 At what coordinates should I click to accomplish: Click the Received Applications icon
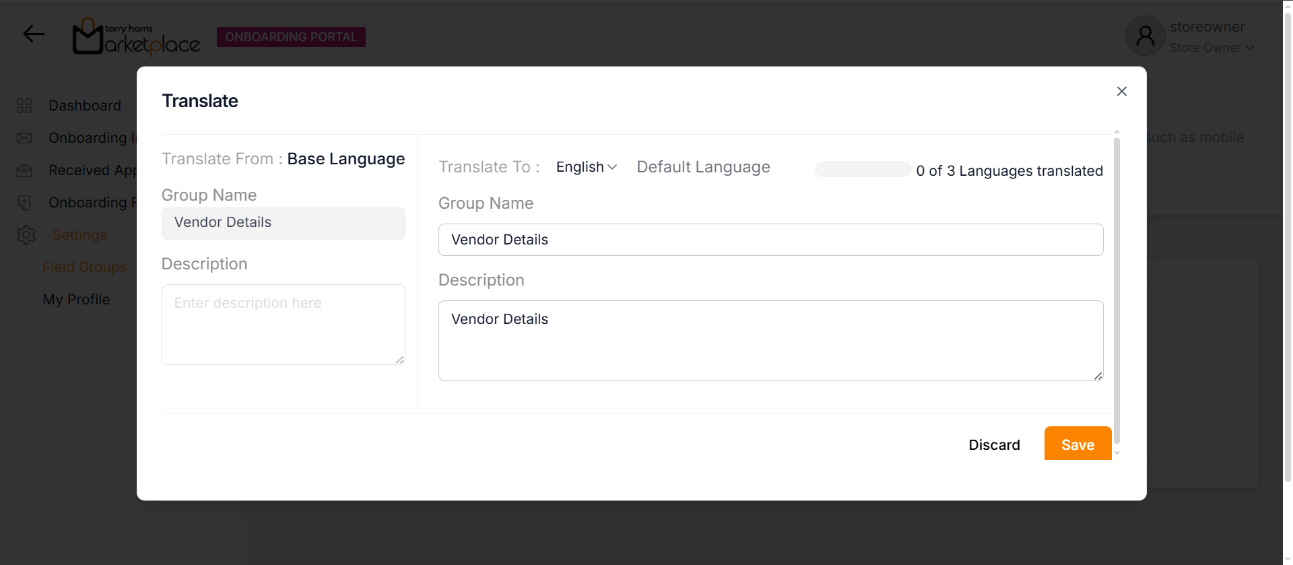24,170
